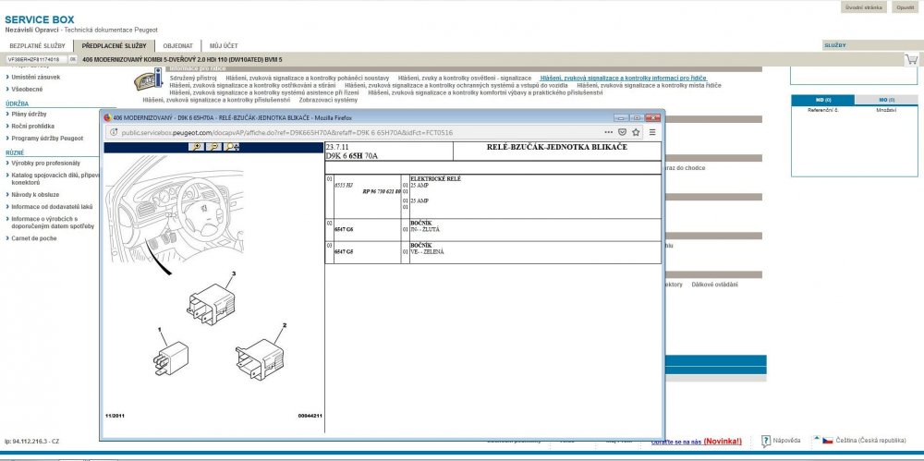The width and height of the screenshot is (924, 461).
Task: Click the zoom-in magnifier above the diagram
Action: (x=196, y=147)
